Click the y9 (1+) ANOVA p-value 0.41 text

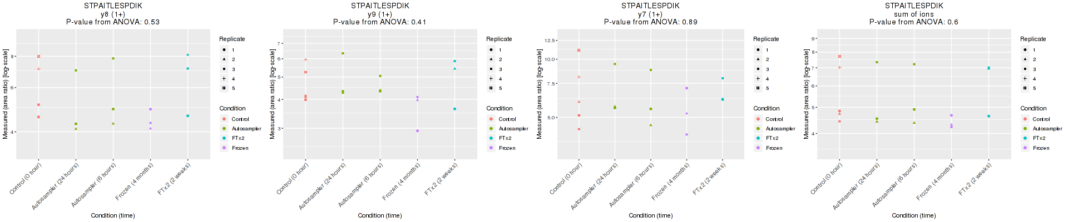click(380, 22)
